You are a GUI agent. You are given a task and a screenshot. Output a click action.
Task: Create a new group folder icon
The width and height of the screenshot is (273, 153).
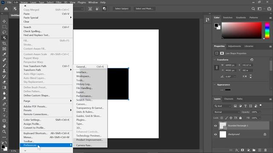tap(254, 150)
